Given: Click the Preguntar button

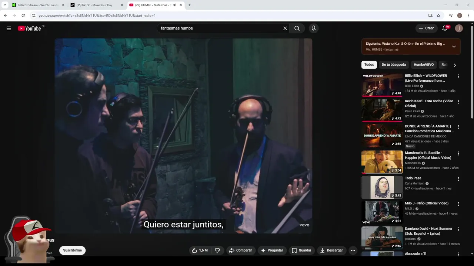Looking at the screenshot, I should coord(272,250).
